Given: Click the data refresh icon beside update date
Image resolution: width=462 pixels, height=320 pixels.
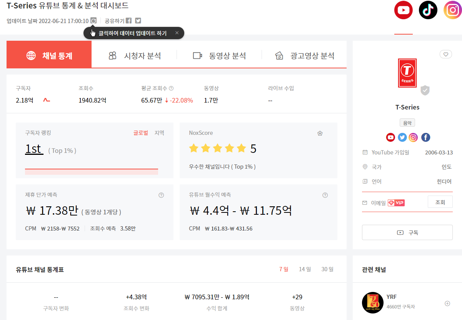Looking at the screenshot, I should tap(93, 21).
